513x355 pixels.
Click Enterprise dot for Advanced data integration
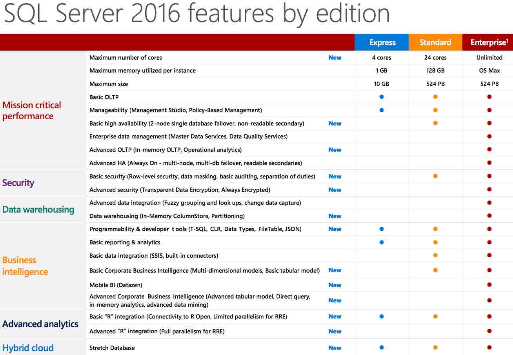489,203
